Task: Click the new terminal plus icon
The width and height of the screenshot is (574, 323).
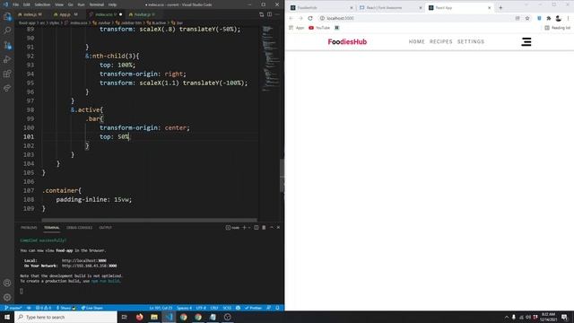Action: pos(244,227)
